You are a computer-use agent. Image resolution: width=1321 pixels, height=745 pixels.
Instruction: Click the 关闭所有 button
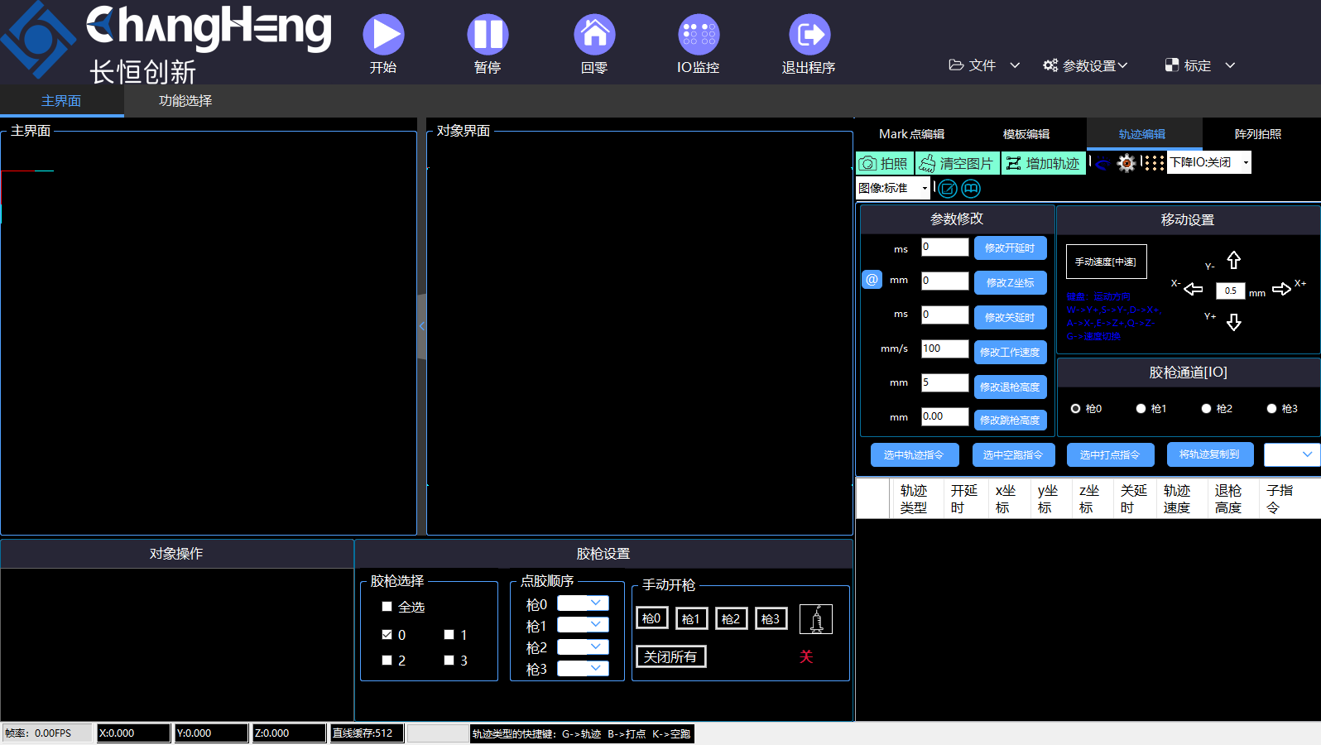pos(670,657)
